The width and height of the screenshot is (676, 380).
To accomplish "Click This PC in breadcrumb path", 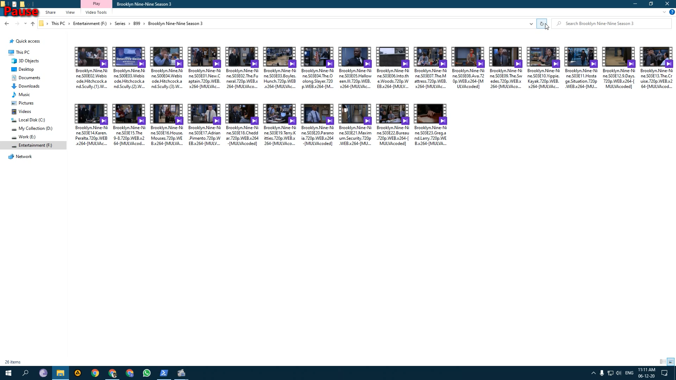I will 58,24.
